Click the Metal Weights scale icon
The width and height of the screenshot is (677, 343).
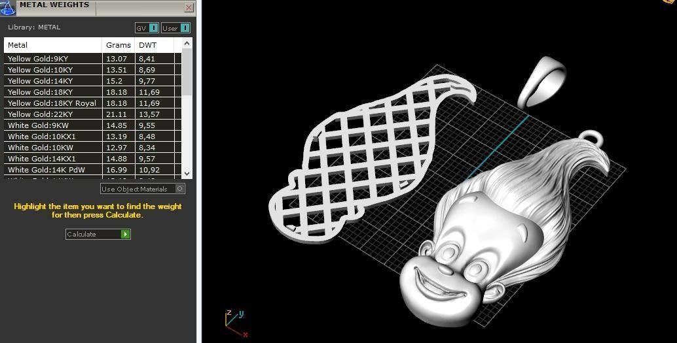[x=7, y=7]
